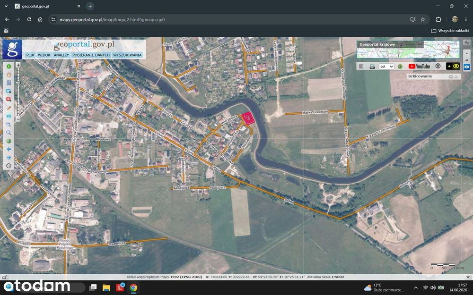Viewport: 473px width, 295px height.
Task: Open a new browser tab
Action: point(90,6)
